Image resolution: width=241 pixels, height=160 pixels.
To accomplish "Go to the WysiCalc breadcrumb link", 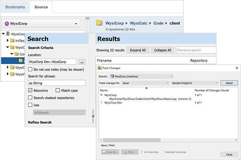I will click(x=139, y=23).
